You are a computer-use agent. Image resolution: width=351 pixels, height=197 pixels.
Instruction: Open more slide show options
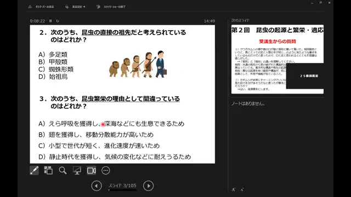click(106, 170)
